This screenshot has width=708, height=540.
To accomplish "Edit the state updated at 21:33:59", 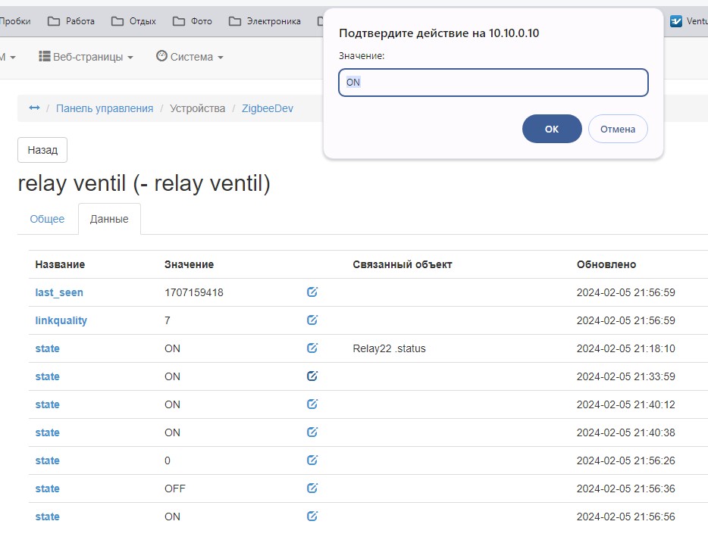I will [312, 376].
